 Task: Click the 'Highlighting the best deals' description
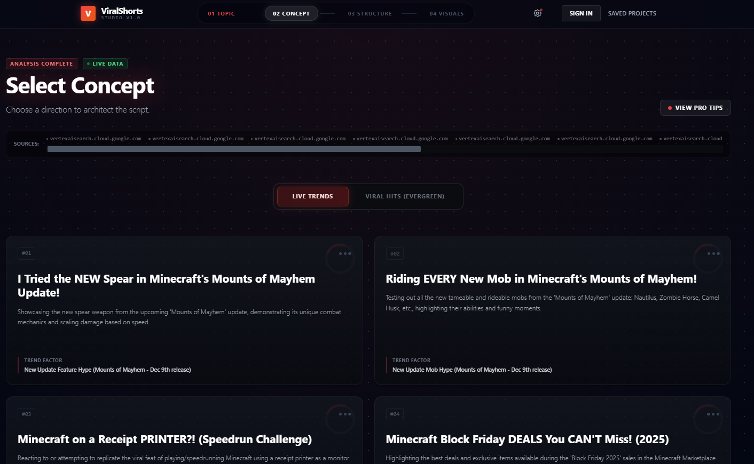551,458
